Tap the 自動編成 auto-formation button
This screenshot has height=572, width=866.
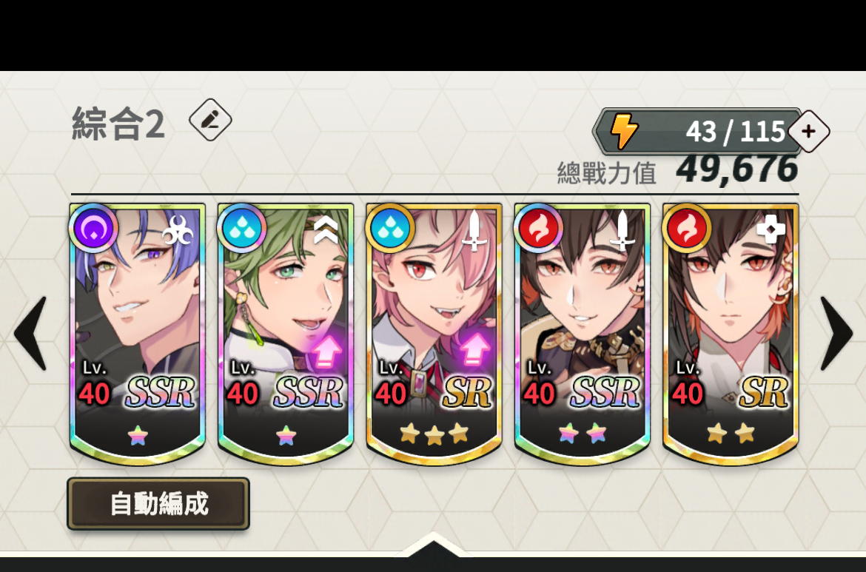point(158,503)
